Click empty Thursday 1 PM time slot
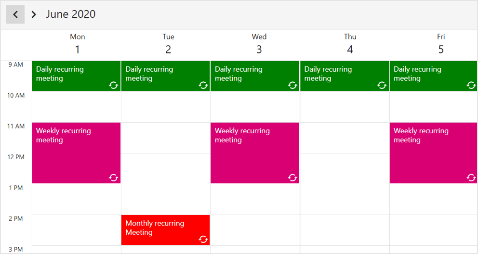Image resolution: width=478 pixels, height=254 pixels. click(345, 199)
